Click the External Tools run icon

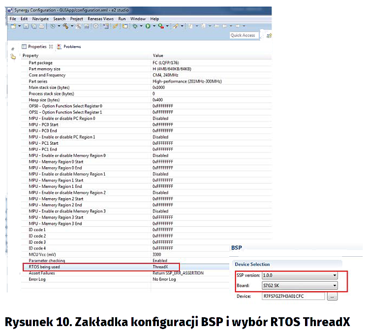(160, 26)
